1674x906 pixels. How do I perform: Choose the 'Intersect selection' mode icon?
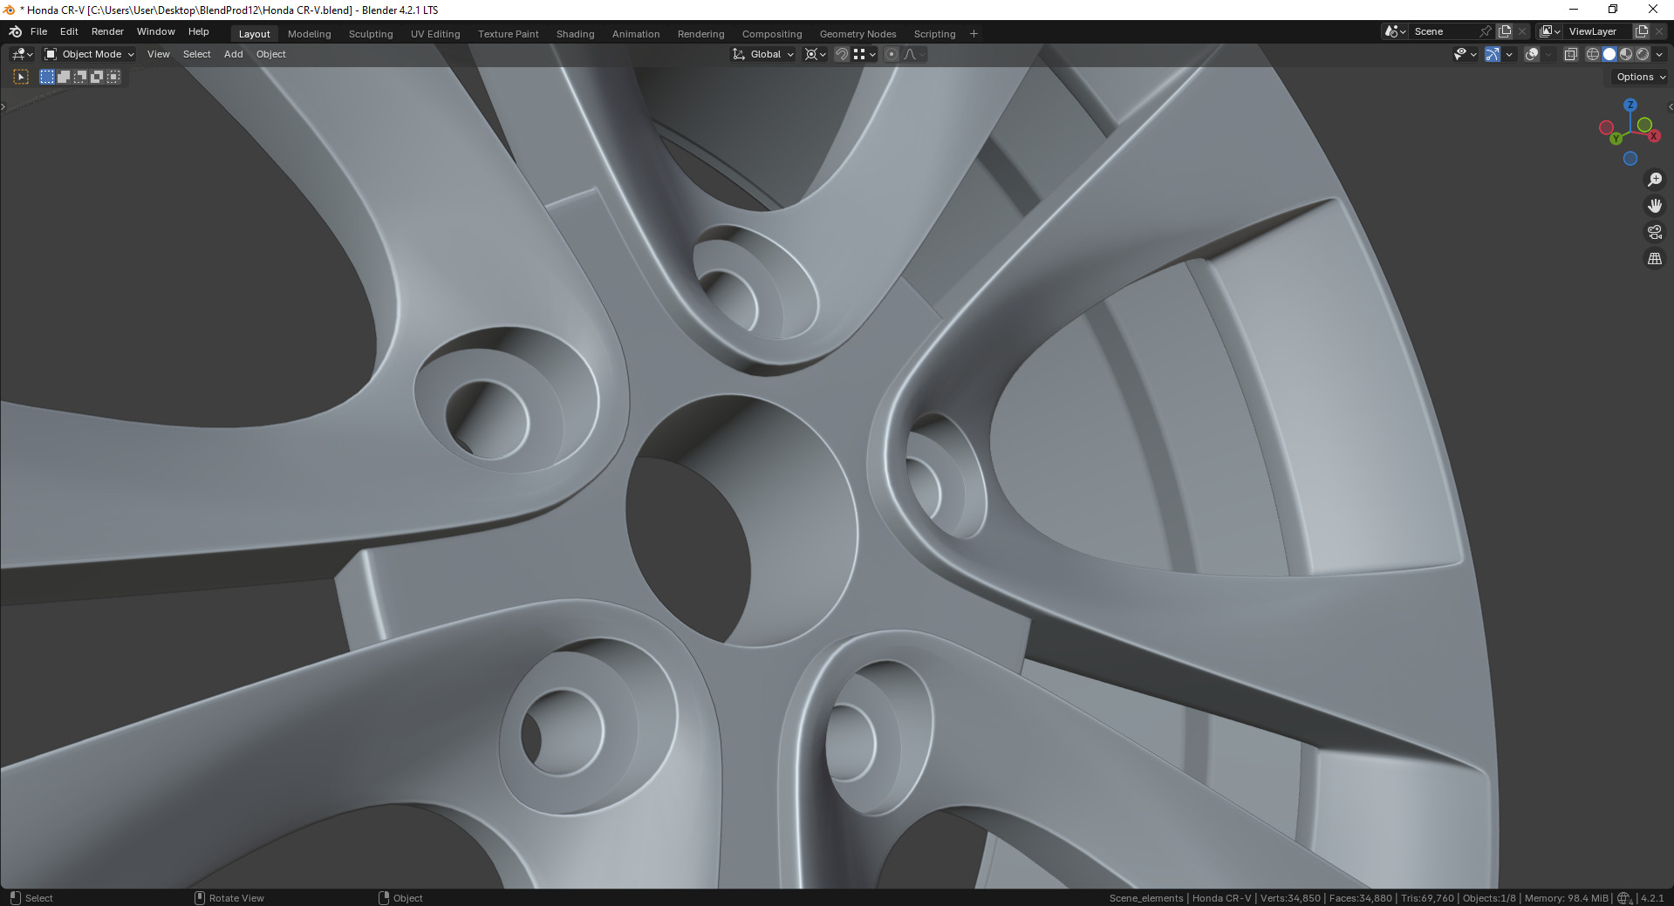tap(113, 77)
